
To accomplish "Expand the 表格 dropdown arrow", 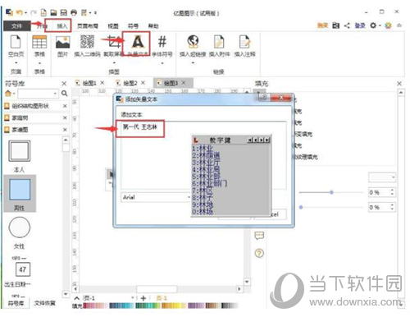I will [x=39, y=62].
